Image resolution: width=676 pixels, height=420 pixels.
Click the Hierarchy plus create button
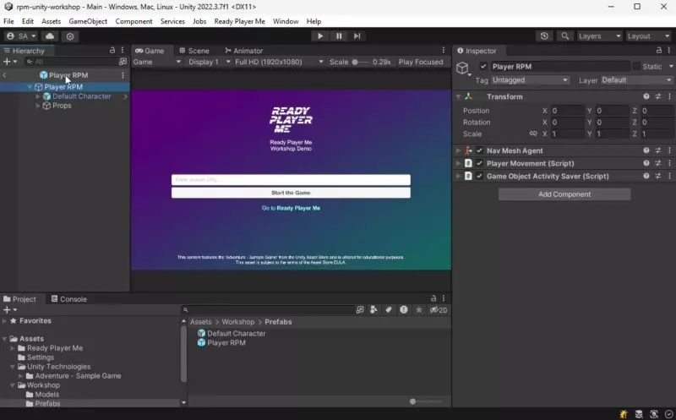(x=9, y=62)
